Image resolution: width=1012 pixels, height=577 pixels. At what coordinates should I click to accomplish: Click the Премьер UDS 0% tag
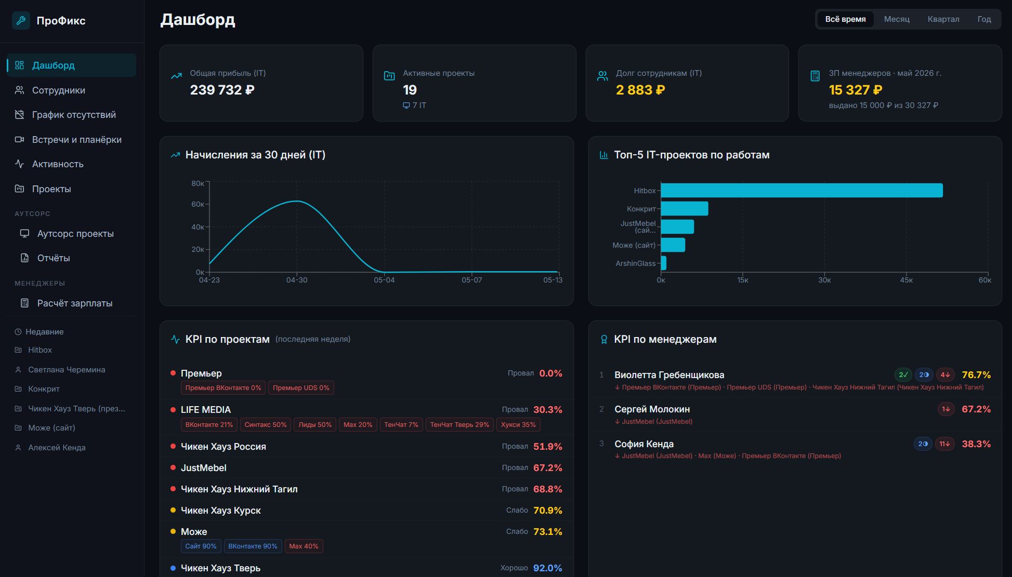[301, 388]
